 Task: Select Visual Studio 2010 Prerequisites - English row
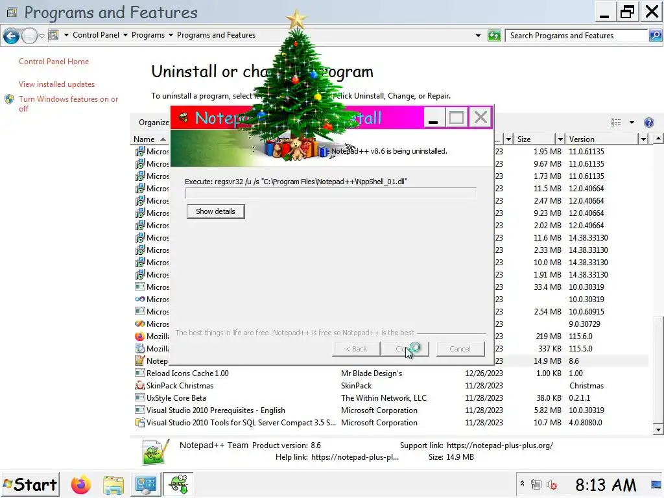coord(390,410)
